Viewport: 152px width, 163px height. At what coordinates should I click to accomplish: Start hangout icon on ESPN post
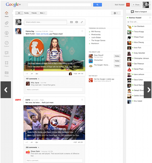coord(37,142)
